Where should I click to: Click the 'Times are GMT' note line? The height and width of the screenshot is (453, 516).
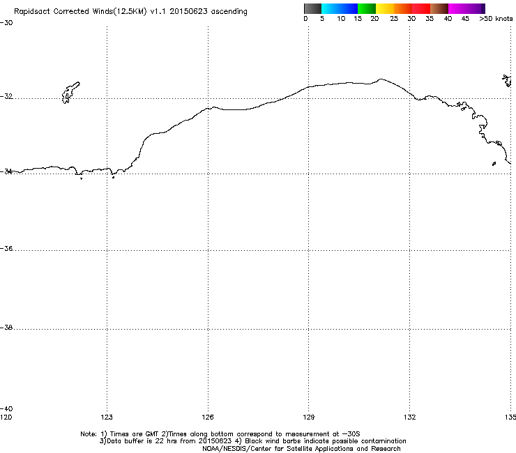(x=220, y=434)
